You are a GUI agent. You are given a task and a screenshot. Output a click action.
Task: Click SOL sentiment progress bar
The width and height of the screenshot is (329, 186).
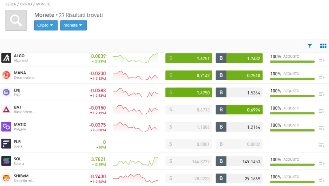coord(292,165)
